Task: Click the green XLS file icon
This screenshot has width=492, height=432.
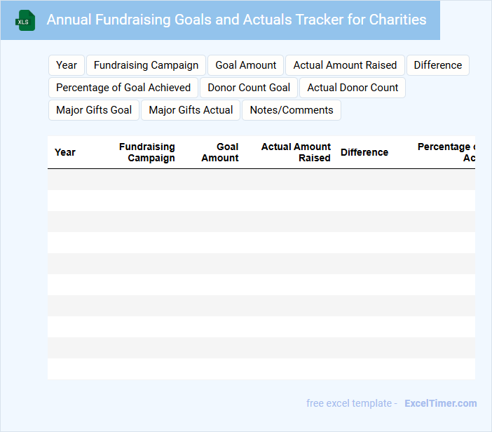Action: [x=25, y=20]
